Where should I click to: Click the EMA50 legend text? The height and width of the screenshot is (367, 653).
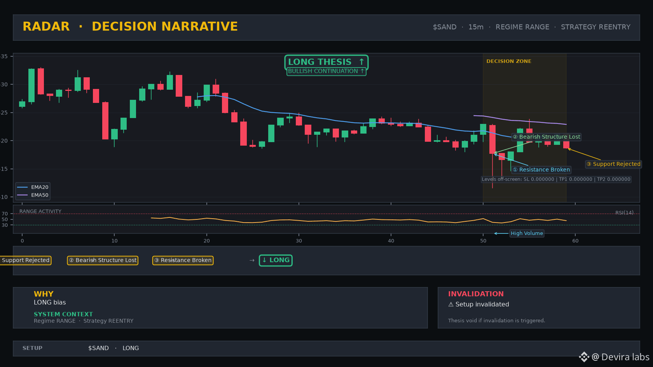coord(40,195)
